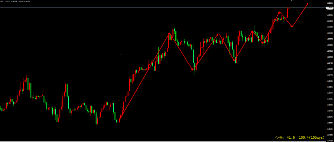The height and width of the screenshot is (142, 334).
Task: Click the H1 timeframe label in chart header
Action: coord(2,1)
